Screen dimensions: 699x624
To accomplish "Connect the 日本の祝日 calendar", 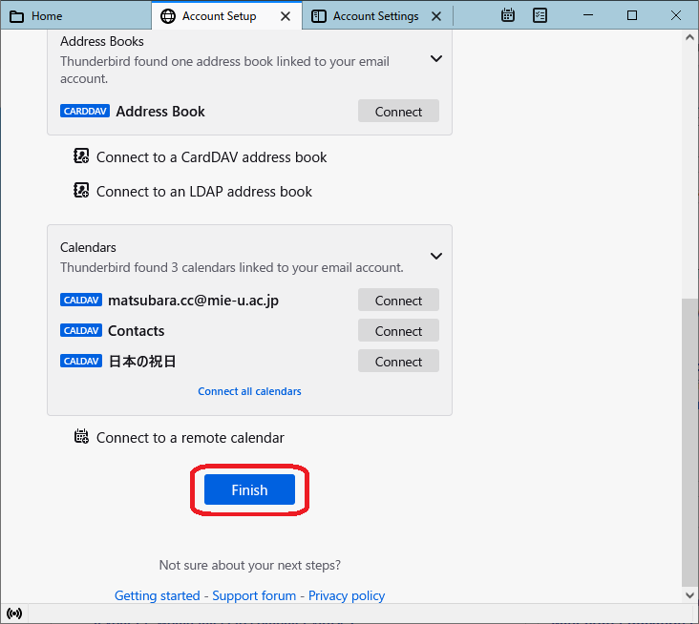I will 398,362.
